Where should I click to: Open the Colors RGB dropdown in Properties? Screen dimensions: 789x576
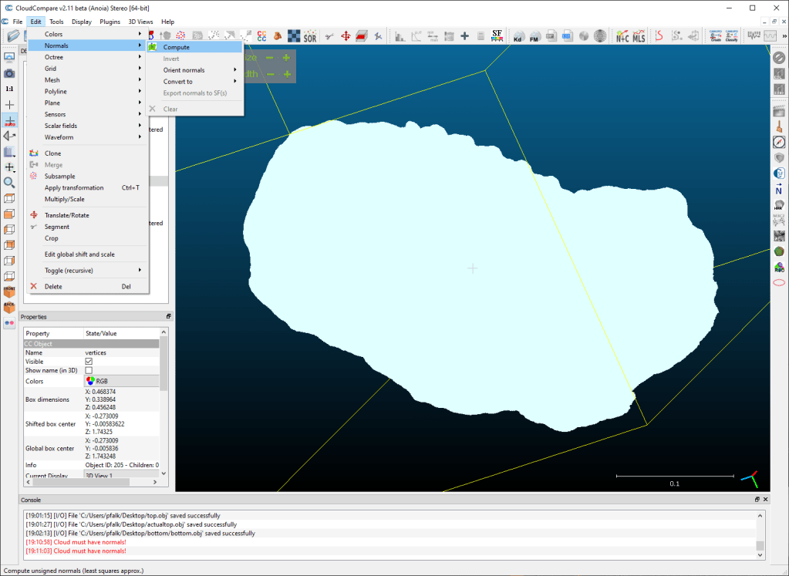(x=121, y=381)
